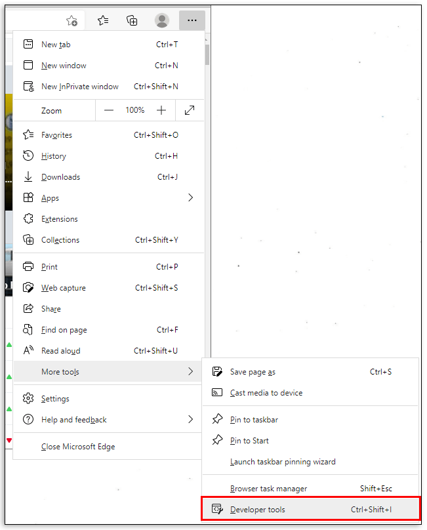427x530 pixels.
Task: Zoom out with the minus button
Action: (109, 111)
